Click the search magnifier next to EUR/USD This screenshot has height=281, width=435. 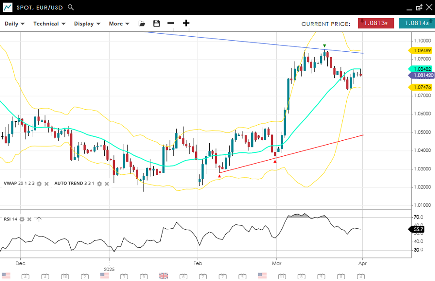click(71, 8)
